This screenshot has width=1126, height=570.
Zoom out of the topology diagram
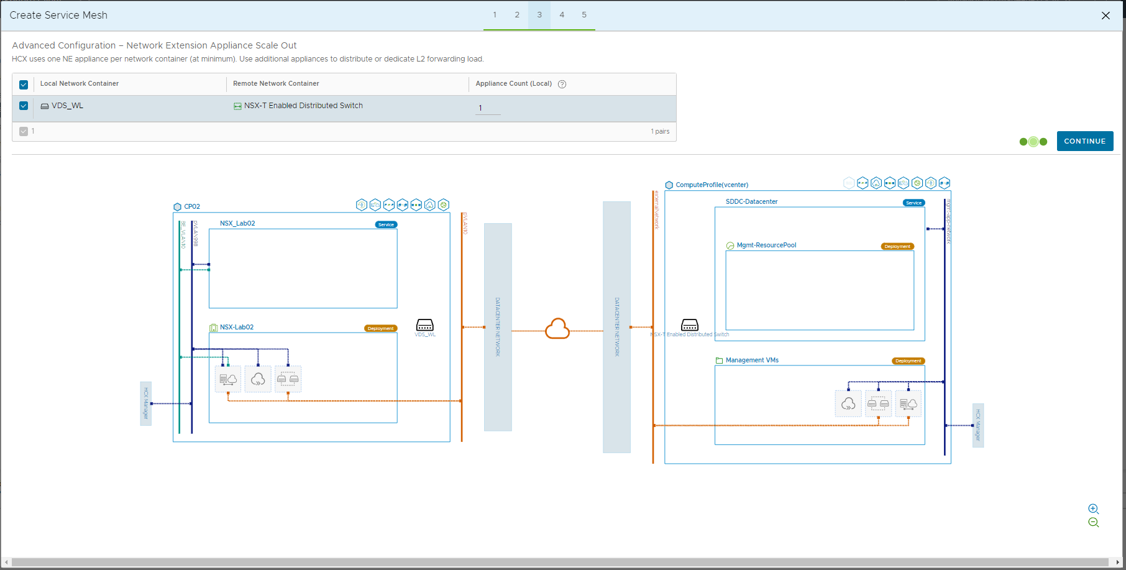1094,523
